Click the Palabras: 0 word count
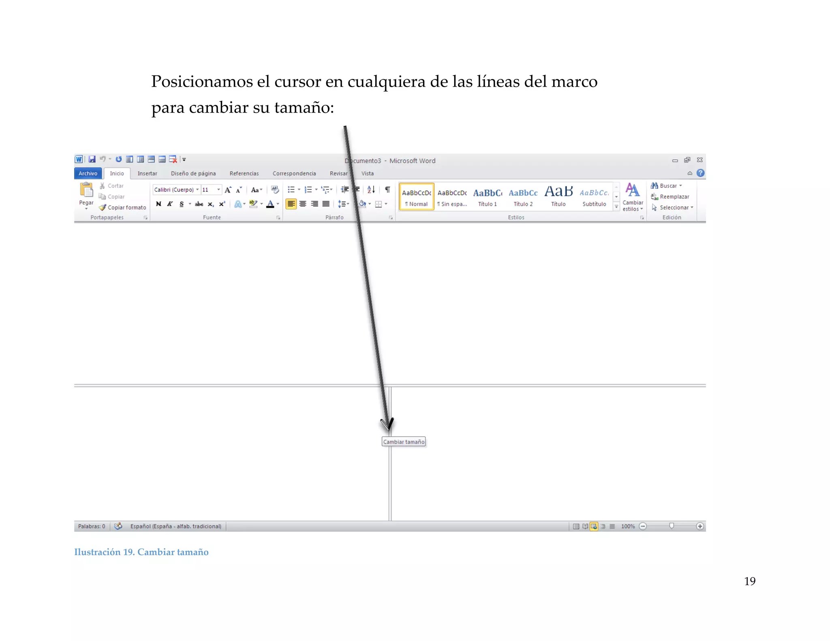This screenshot has width=830, height=641. point(92,526)
